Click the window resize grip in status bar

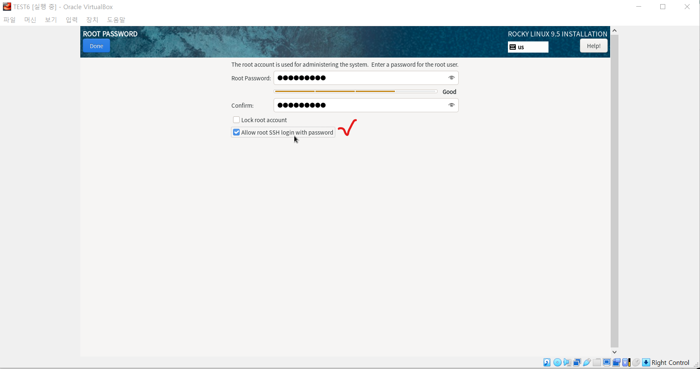pos(696,365)
